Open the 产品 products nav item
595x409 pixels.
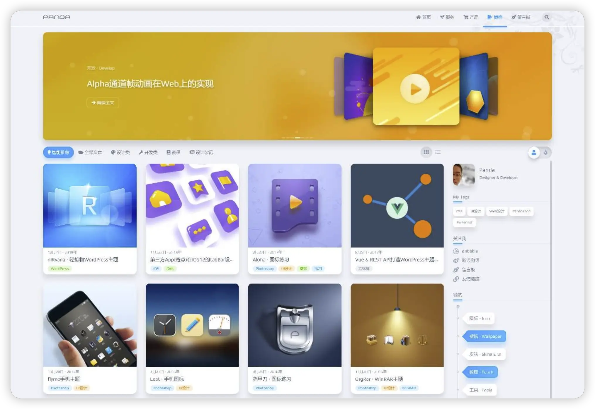(471, 17)
